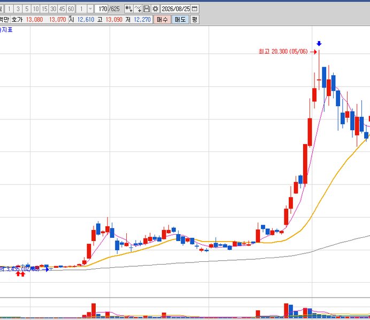370x320 pixels.
Task: Click the open price 12,610
Action: (86, 19)
